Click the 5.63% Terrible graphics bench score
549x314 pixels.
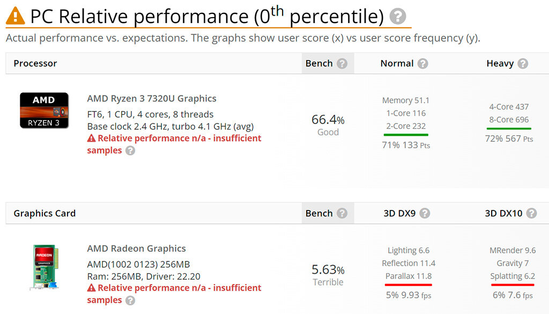328,274
